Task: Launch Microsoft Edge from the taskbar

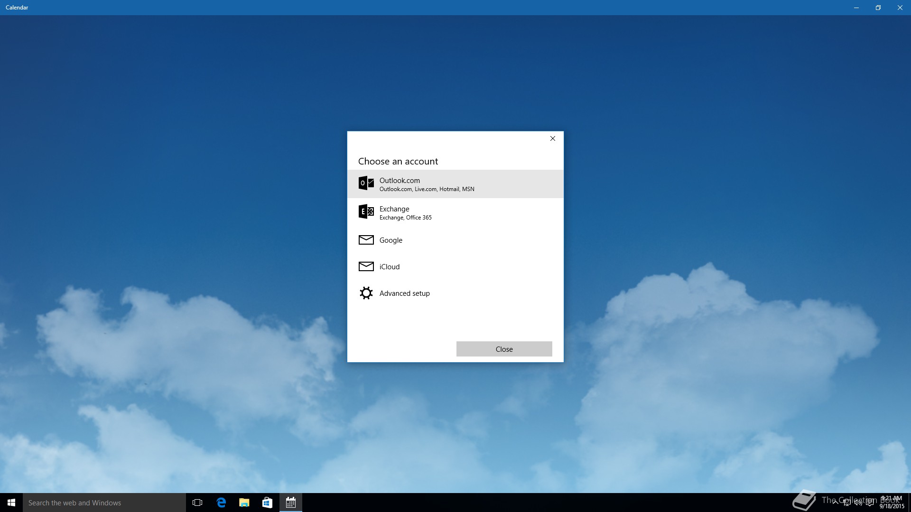Action: click(221, 503)
